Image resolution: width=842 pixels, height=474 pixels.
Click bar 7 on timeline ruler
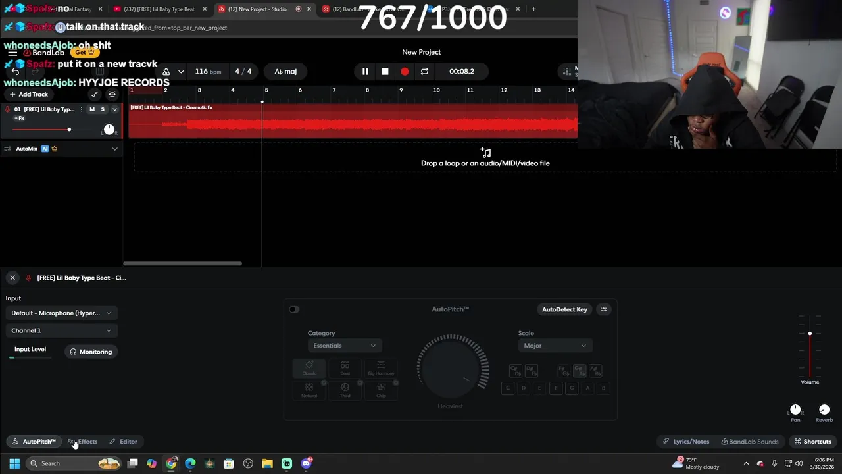[x=334, y=90]
